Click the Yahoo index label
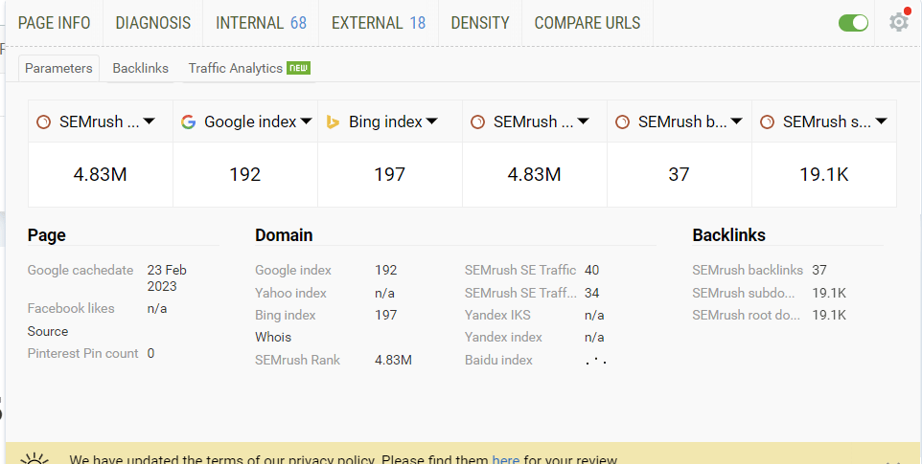This screenshot has height=464, width=922. pos(290,294)
